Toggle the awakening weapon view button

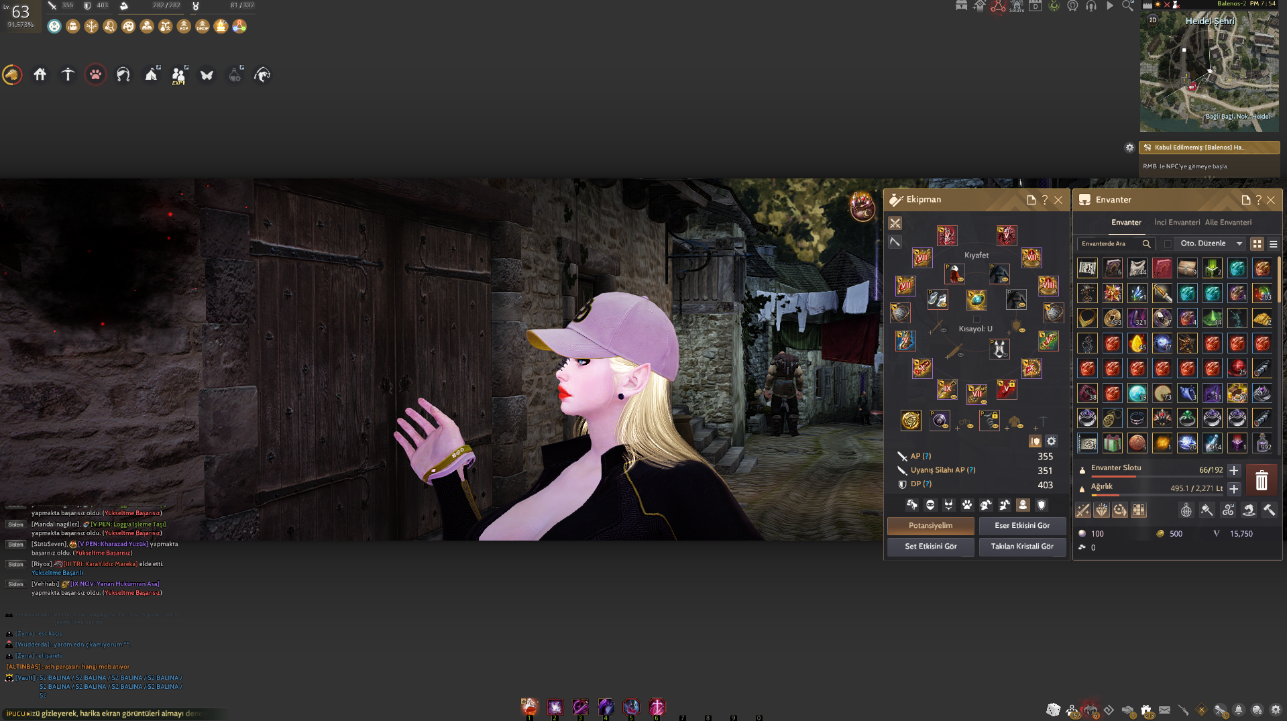(895, 242)
